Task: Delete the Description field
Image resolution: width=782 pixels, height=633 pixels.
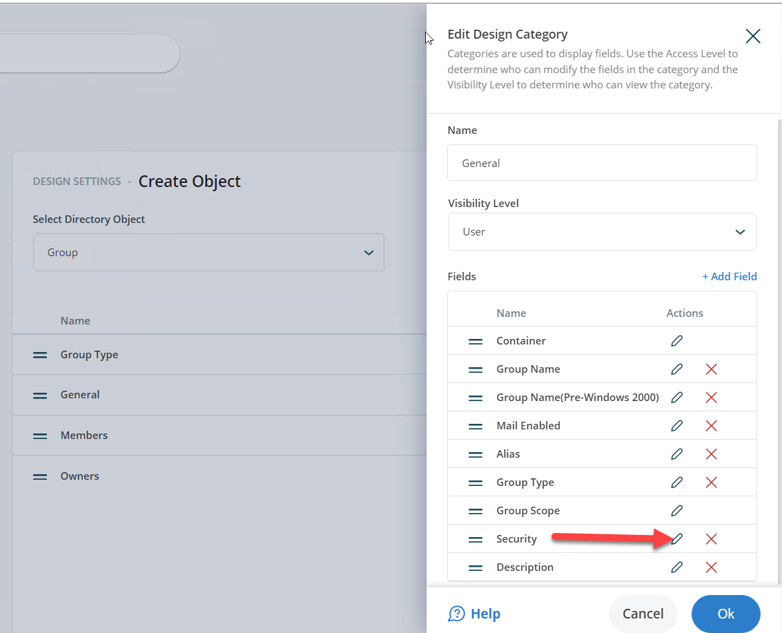Action: point(711,567)
